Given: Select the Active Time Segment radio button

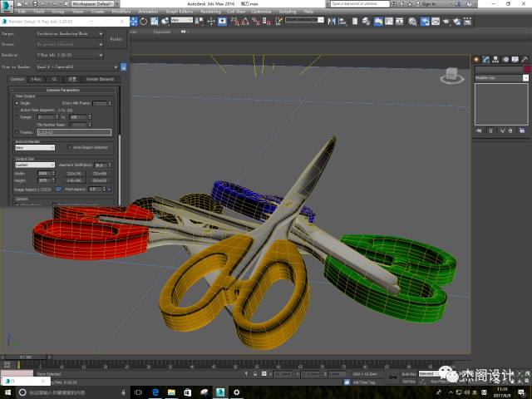Looking at the screenshot, I should coord(17,110).
